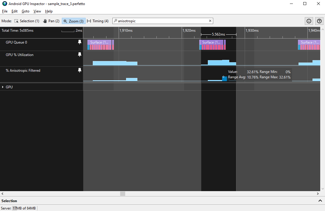Expand the GPU track group
Viewport: 325px width, 211px height.
[3, 87]
